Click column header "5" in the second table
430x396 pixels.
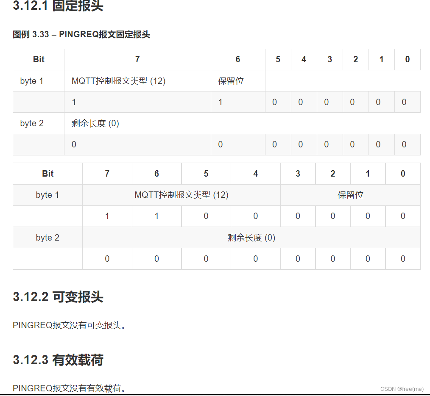coord(206,174)
